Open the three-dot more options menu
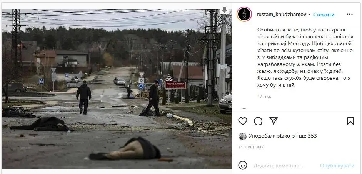362x174 pixels. [x=350, y=14]
